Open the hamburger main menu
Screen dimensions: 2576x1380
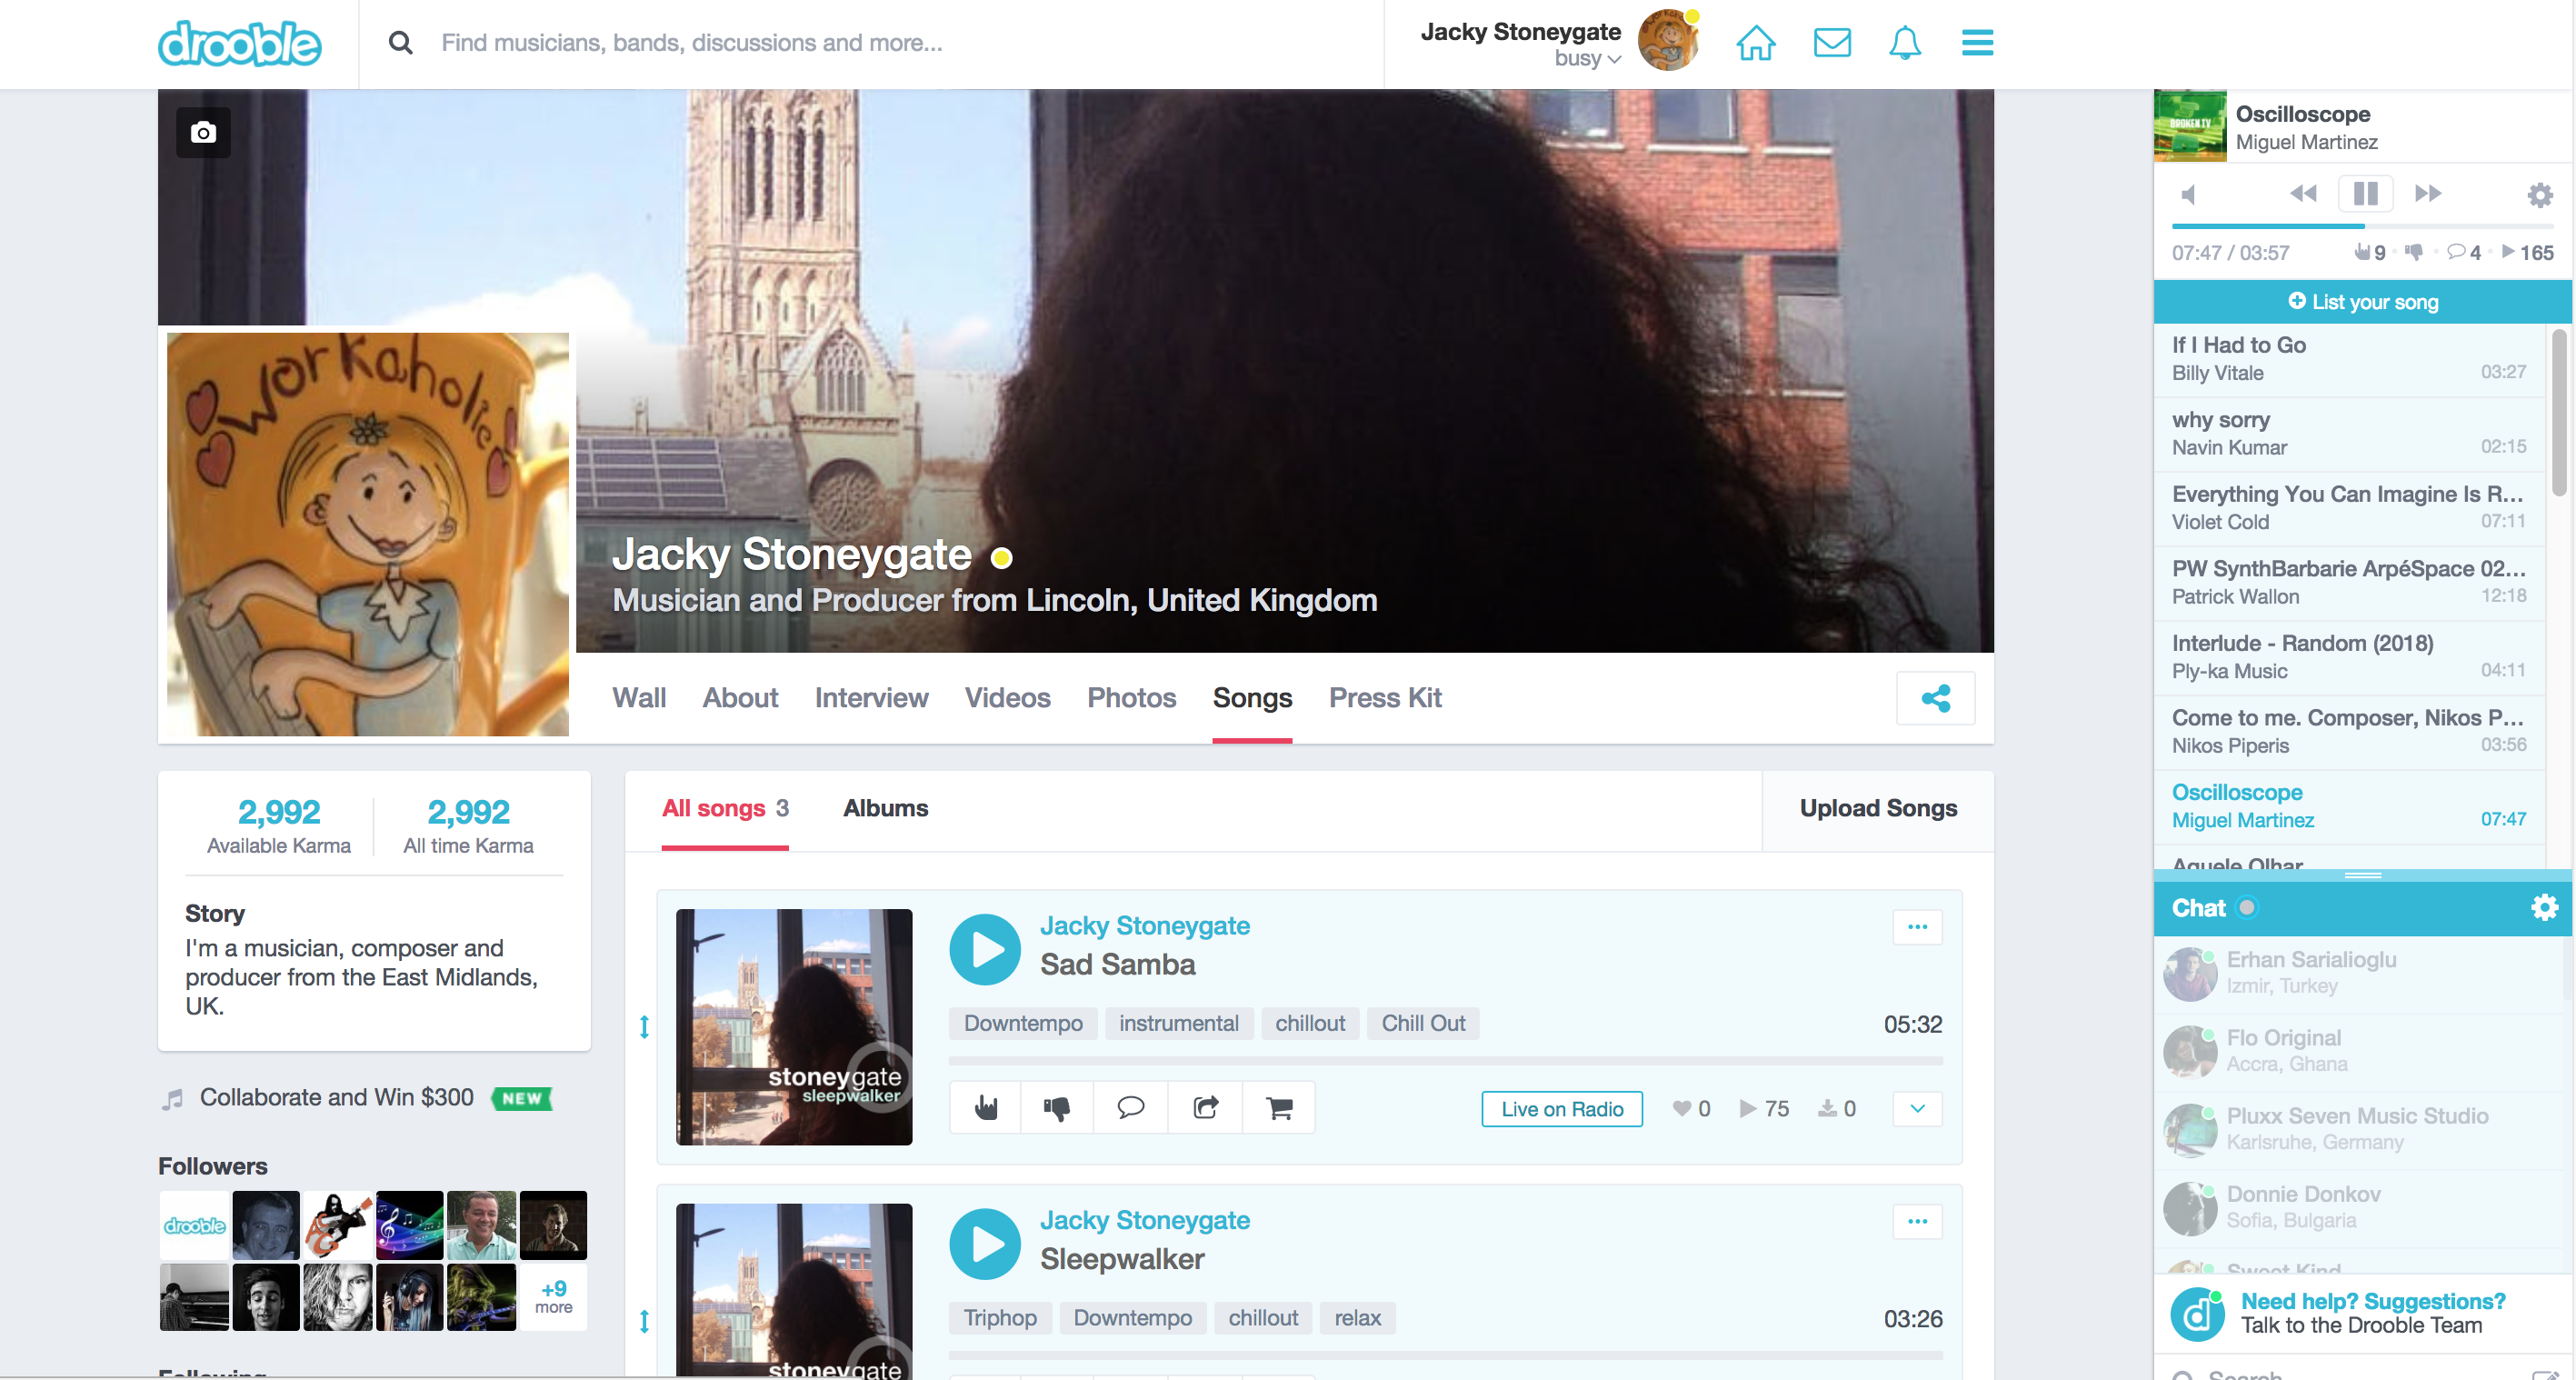pyautogui.click(x=1977, y=43)
